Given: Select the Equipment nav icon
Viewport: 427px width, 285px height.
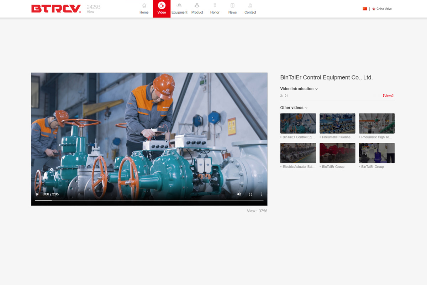Looking at the screenshot, I should (x=179, y=6).
